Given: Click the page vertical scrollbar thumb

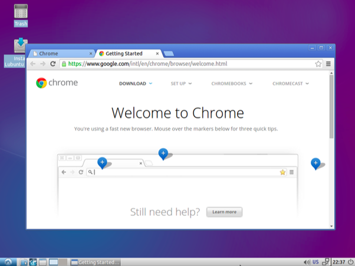Looking at the screenshot, I should coord(331,106).
